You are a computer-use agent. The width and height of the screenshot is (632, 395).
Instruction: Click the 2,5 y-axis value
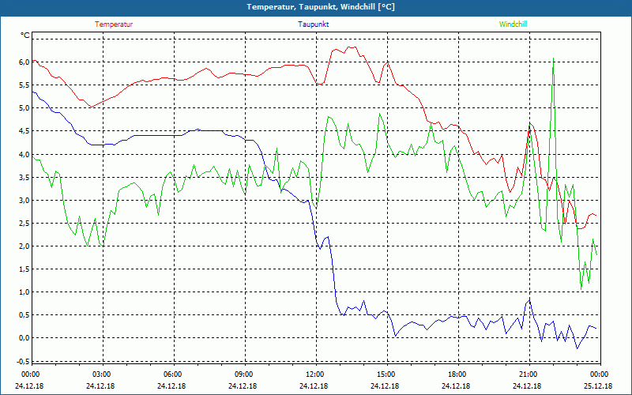click(24, 224)
